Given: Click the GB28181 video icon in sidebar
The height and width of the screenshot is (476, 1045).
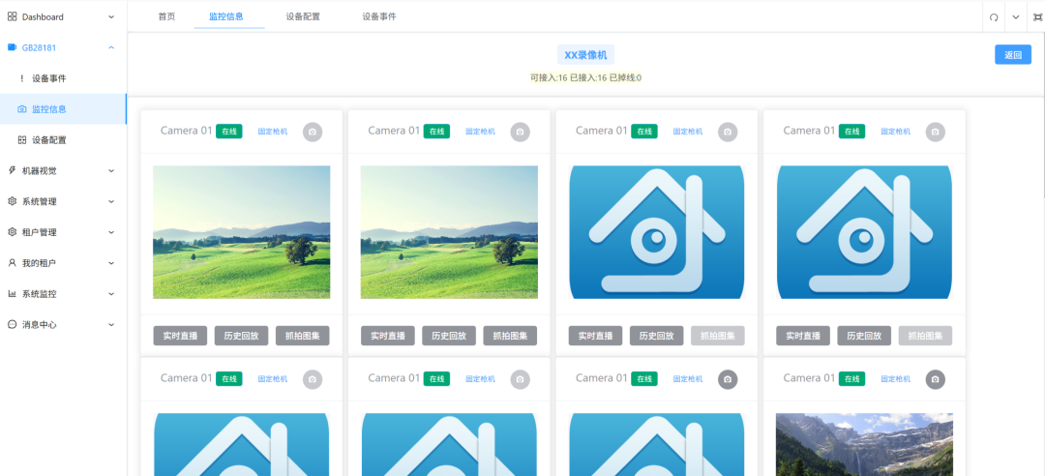Looking at the screenshot, I should point(12,47).
